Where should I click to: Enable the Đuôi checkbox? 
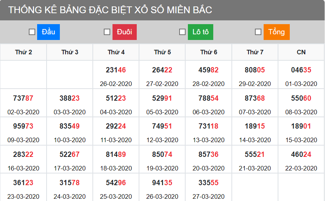107,32
